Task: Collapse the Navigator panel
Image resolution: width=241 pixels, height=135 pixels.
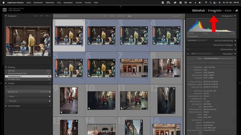Action: (x=6, y=16)
